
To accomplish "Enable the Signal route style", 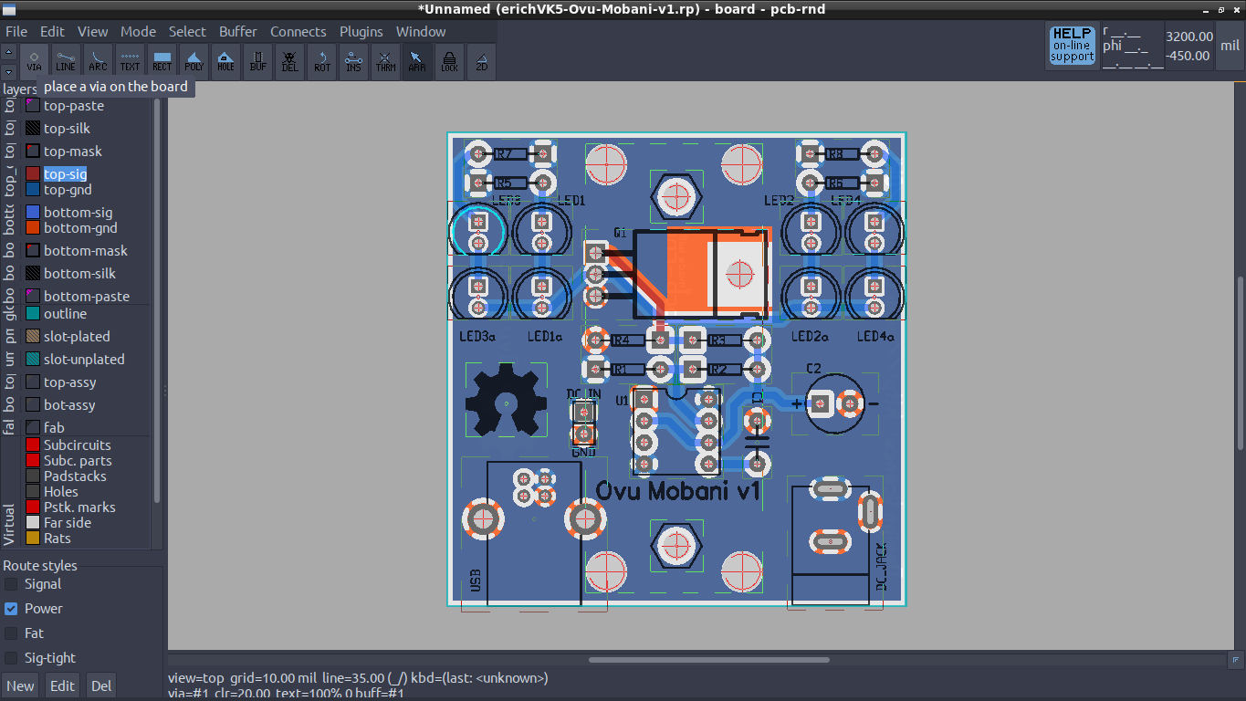I will (11, 584).
